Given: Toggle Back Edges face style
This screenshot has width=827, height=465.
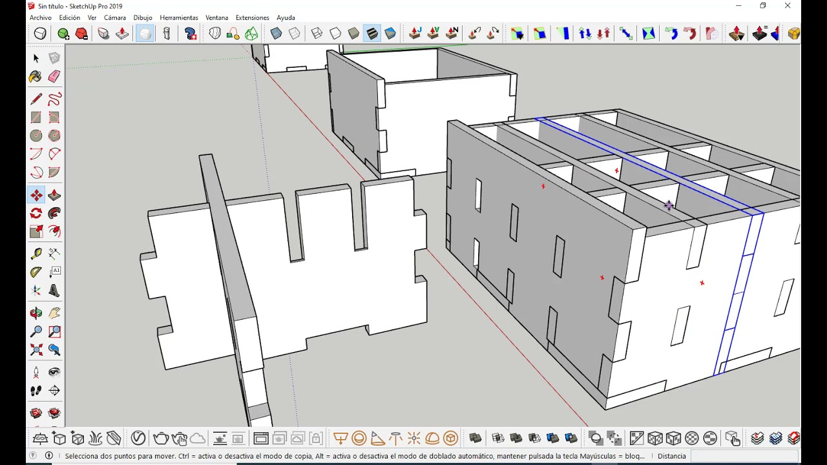Looking at the screenshot, I should tap(294, 33).
